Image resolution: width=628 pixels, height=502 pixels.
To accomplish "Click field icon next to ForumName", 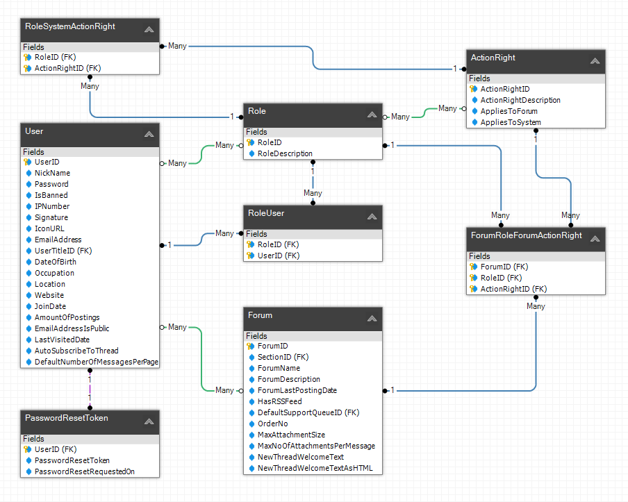I will 251,368.
